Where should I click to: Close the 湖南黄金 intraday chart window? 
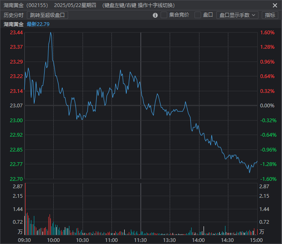[275, 5]
